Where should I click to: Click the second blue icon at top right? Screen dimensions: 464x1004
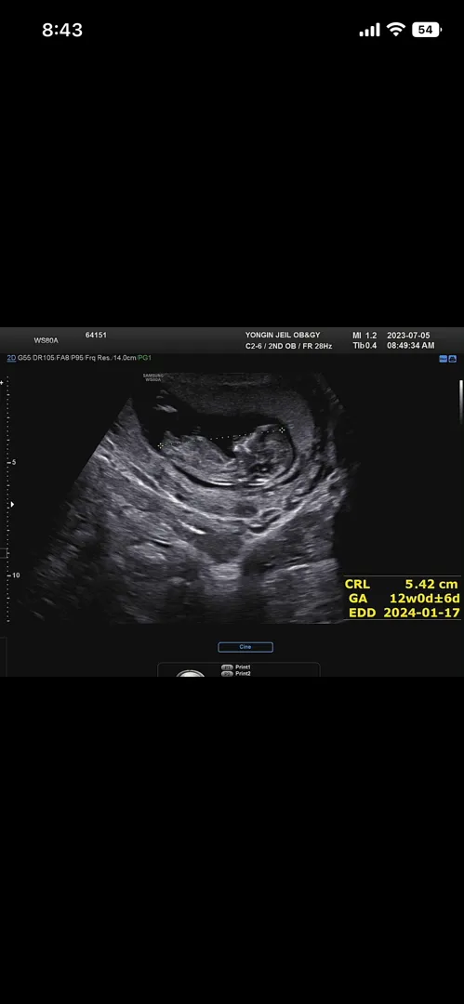[452, 359]
